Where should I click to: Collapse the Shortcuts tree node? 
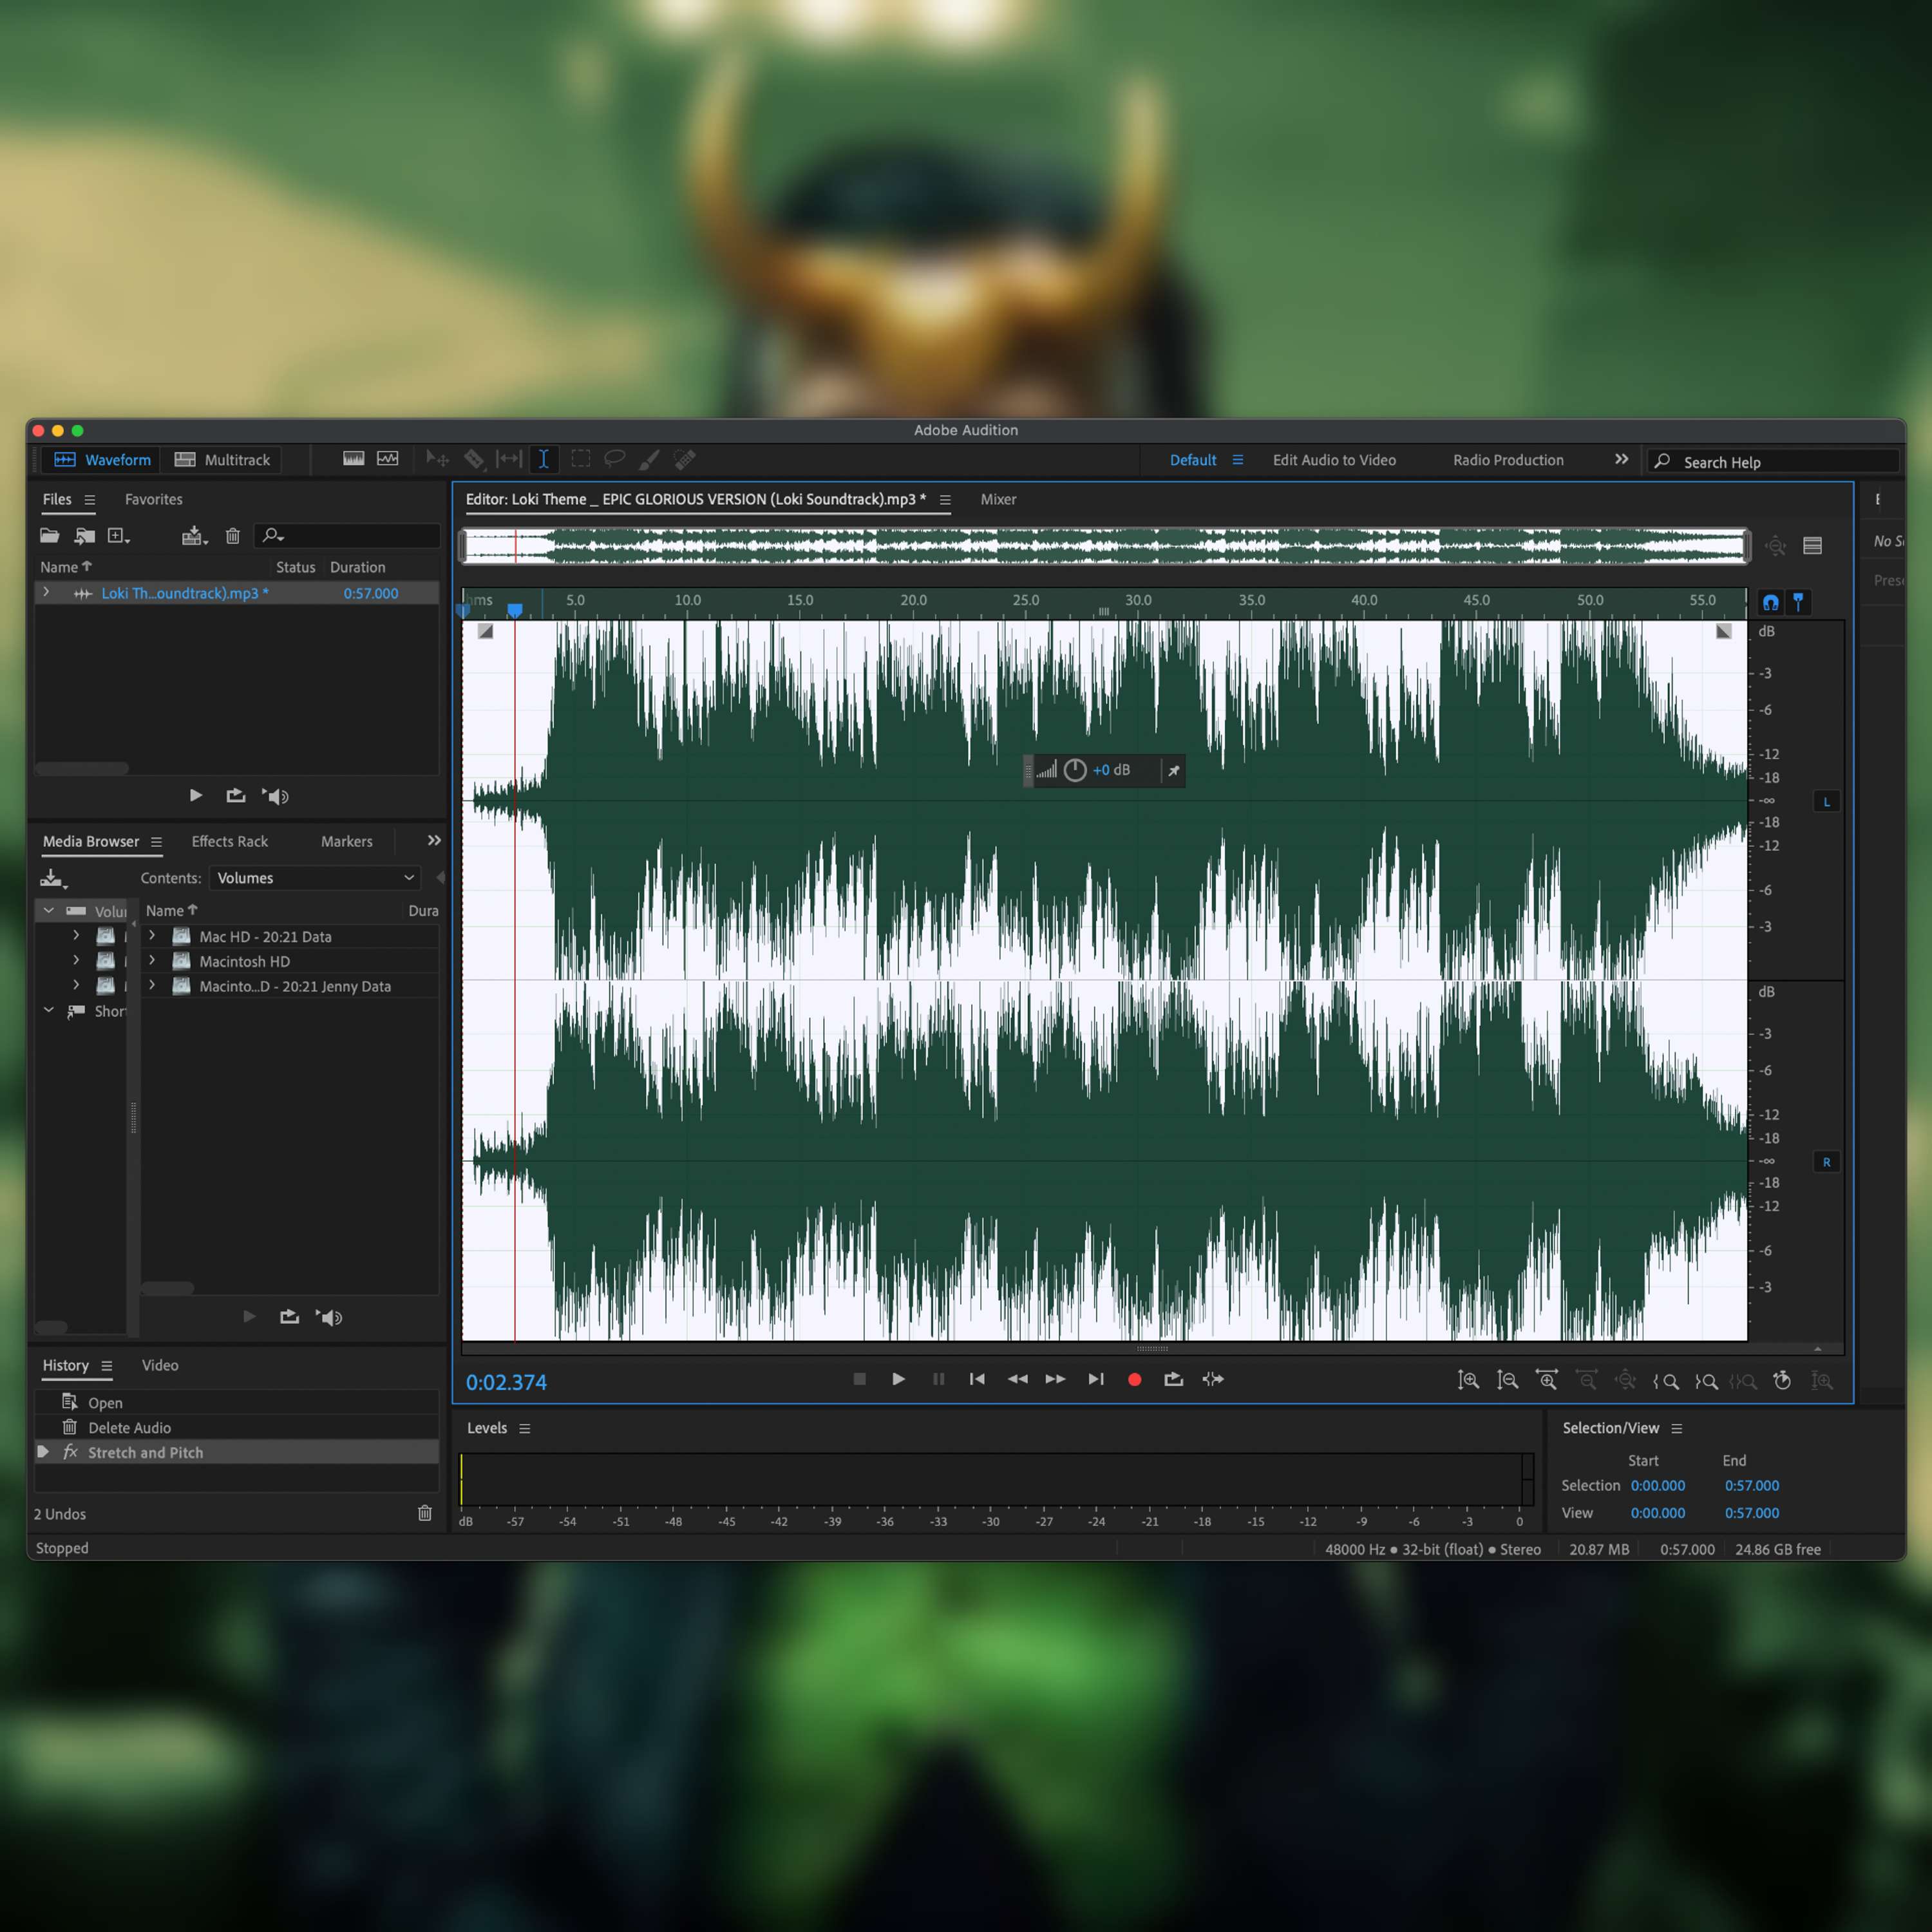point(48,1010)
